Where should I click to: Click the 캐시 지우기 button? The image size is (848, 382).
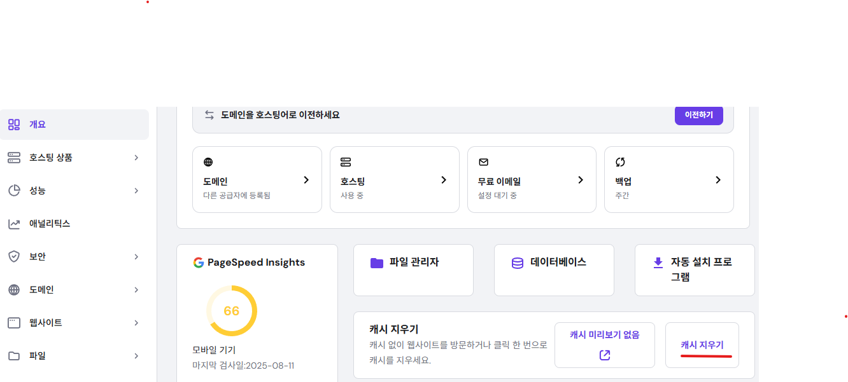(702, 345)
